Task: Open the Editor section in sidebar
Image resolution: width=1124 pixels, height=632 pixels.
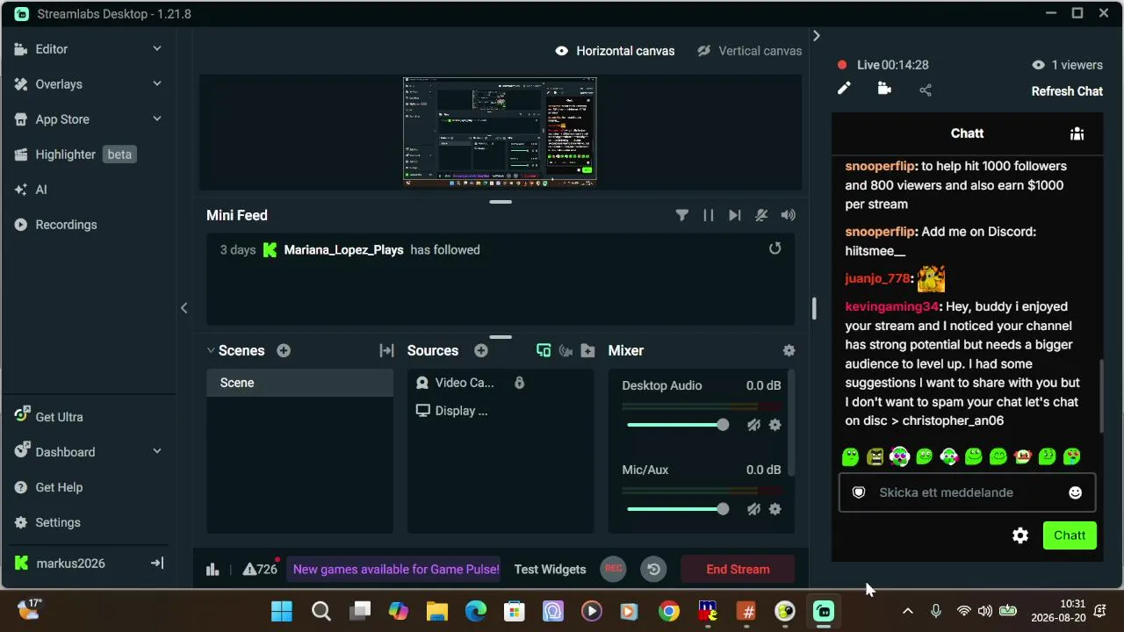Action: 52,49
